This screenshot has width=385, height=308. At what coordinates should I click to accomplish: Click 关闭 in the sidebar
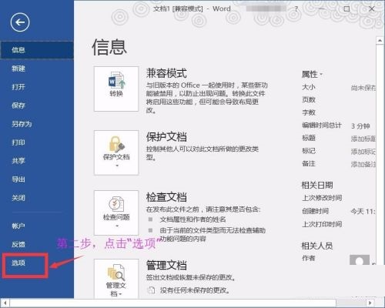37,198
